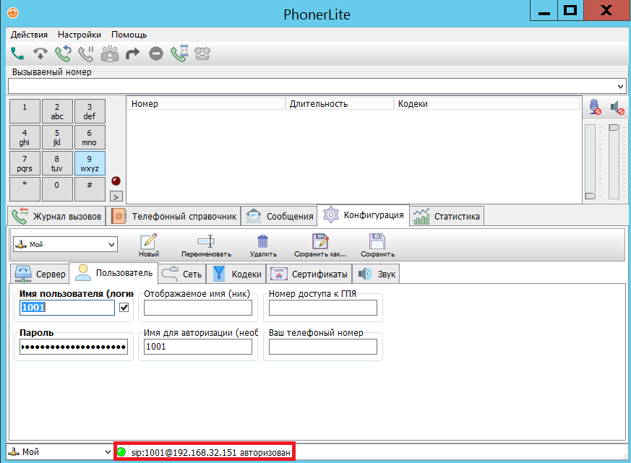Click dial pad key 9 wxyz

tap(90, 163)
